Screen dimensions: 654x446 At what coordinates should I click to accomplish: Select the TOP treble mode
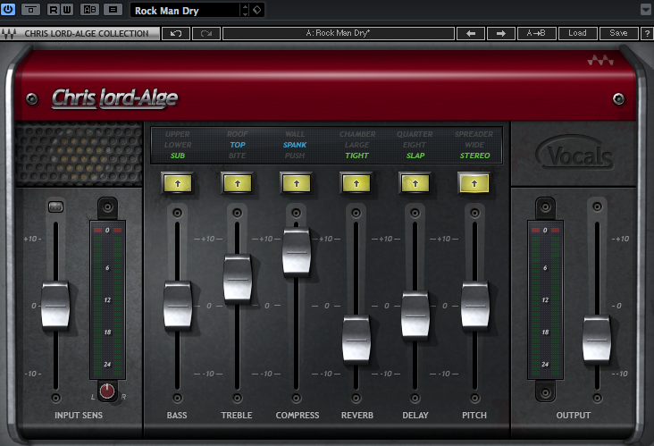(238, 145)
